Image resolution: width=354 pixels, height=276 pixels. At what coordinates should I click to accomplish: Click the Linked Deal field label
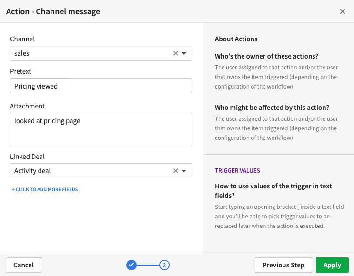tap(27, 157)
